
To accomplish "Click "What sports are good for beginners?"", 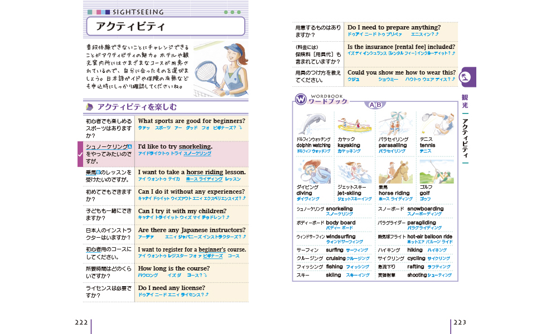I will [191, 121].
